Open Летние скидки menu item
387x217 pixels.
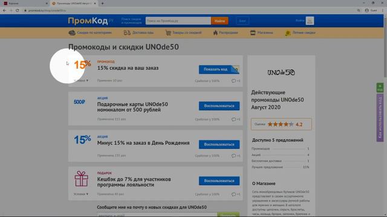pyautogui.click(x=304, y=33)
